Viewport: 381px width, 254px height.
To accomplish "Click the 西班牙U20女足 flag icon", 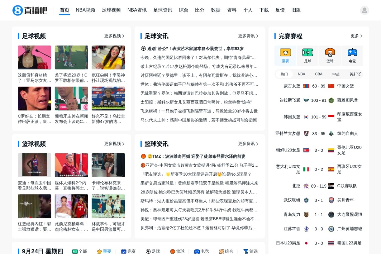I will coord(331,169).
